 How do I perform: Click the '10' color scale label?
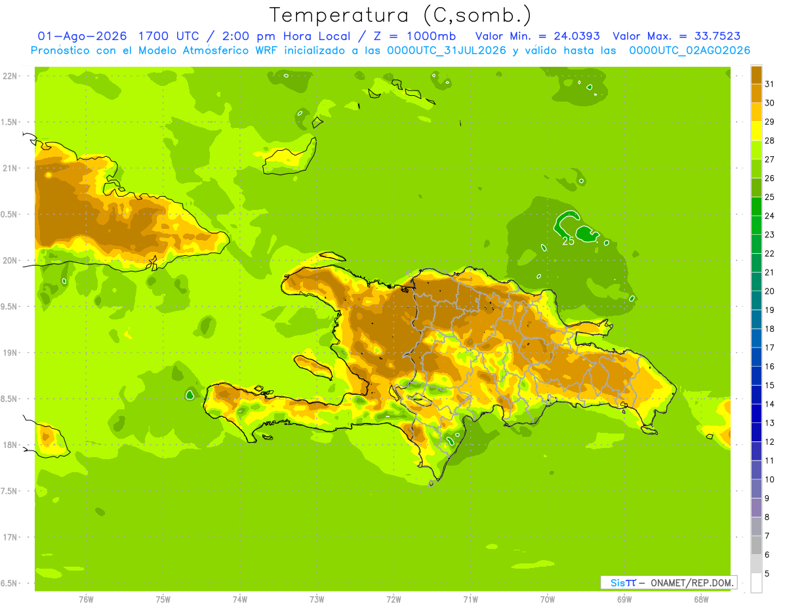click(770, 479)
